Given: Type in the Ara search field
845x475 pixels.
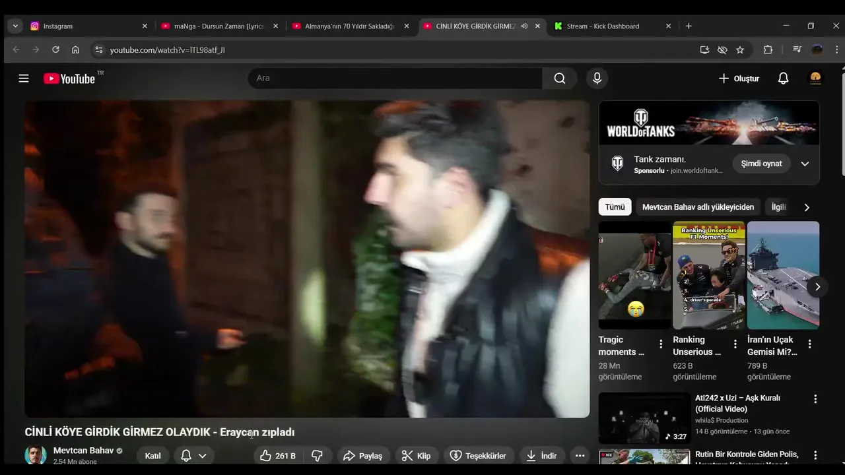Looking at the screenshot, I should click(x=395, y=79).
